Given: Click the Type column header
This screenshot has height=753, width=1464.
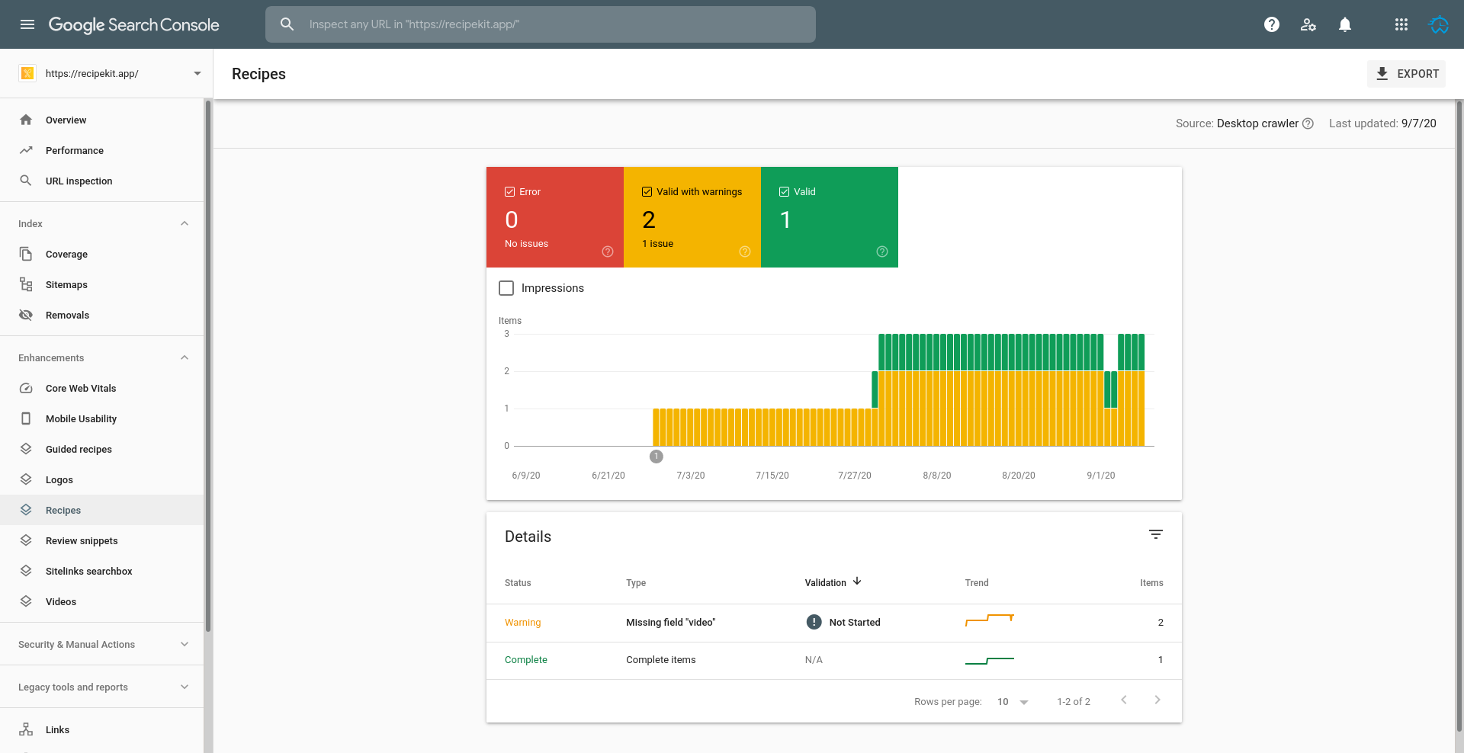Looking at the screenshot, I should coord(636,583).
